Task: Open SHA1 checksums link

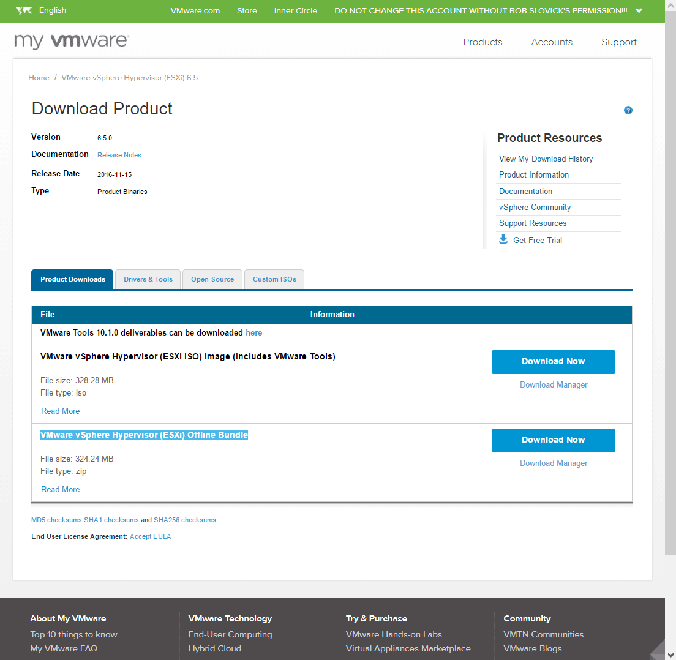Action: pos(111,520)
